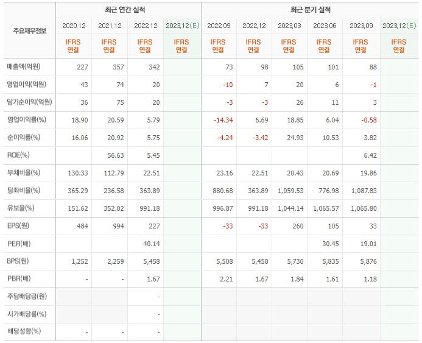Click the quick ratio value 880.68
Image resolution: width=422 pixels, height=343 pixels.
[x=223, y=191]
